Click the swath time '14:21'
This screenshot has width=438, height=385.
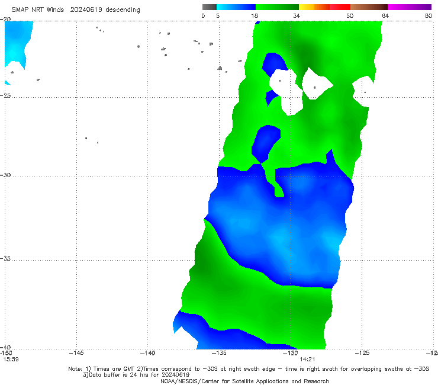coord(307,360)
